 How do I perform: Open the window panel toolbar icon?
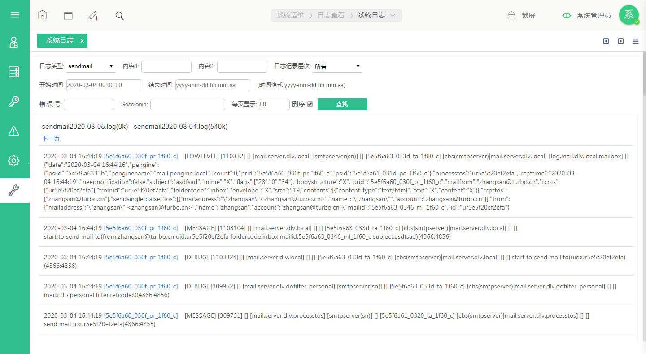point(68,16)
